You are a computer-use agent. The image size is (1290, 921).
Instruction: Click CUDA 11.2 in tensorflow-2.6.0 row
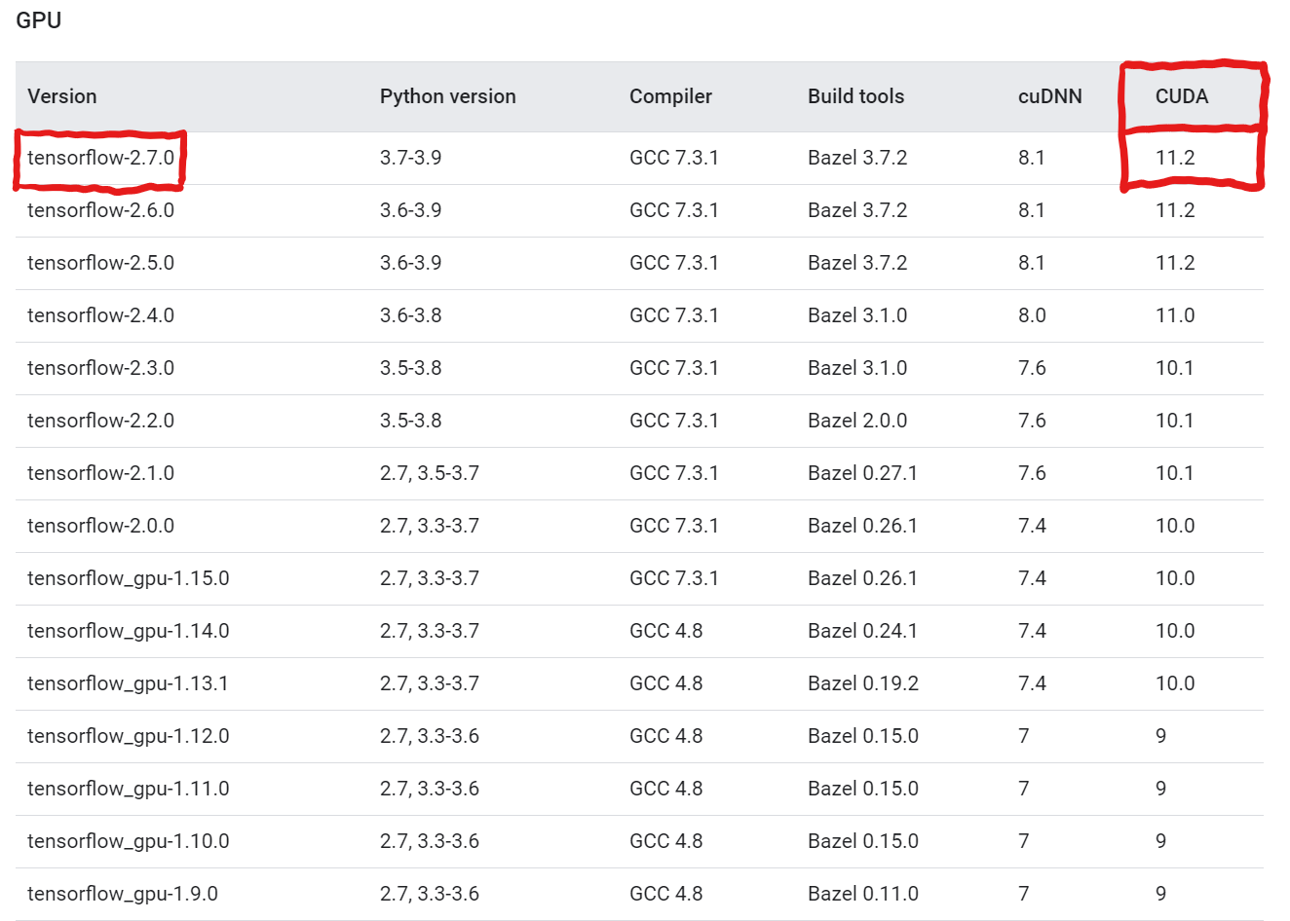pos(1175,210)
